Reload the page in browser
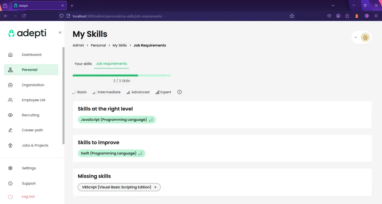This screenshot has height=204, width=382. 24,16
